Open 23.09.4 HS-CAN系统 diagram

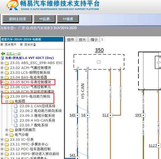coord(37,120)
